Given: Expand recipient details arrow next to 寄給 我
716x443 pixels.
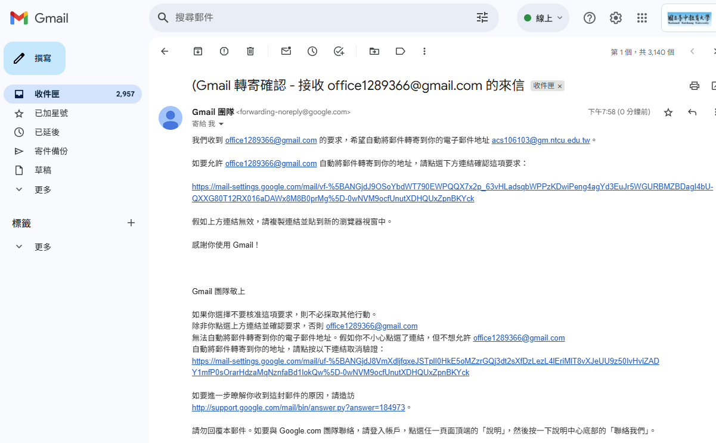Looking at the screenshot, I should (221, 124).
